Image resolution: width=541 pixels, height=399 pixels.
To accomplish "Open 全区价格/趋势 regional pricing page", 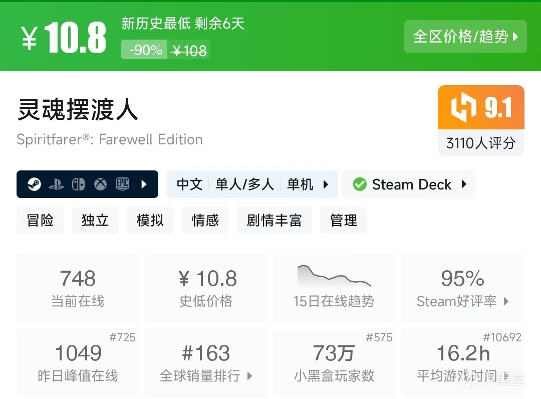I will (x=465, y=37).
